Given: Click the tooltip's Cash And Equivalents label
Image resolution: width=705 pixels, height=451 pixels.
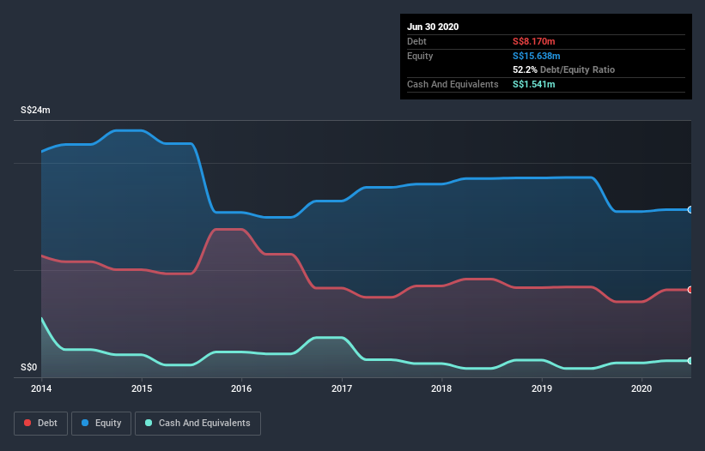Looking at the screenshot, I should tap(453, 84).
